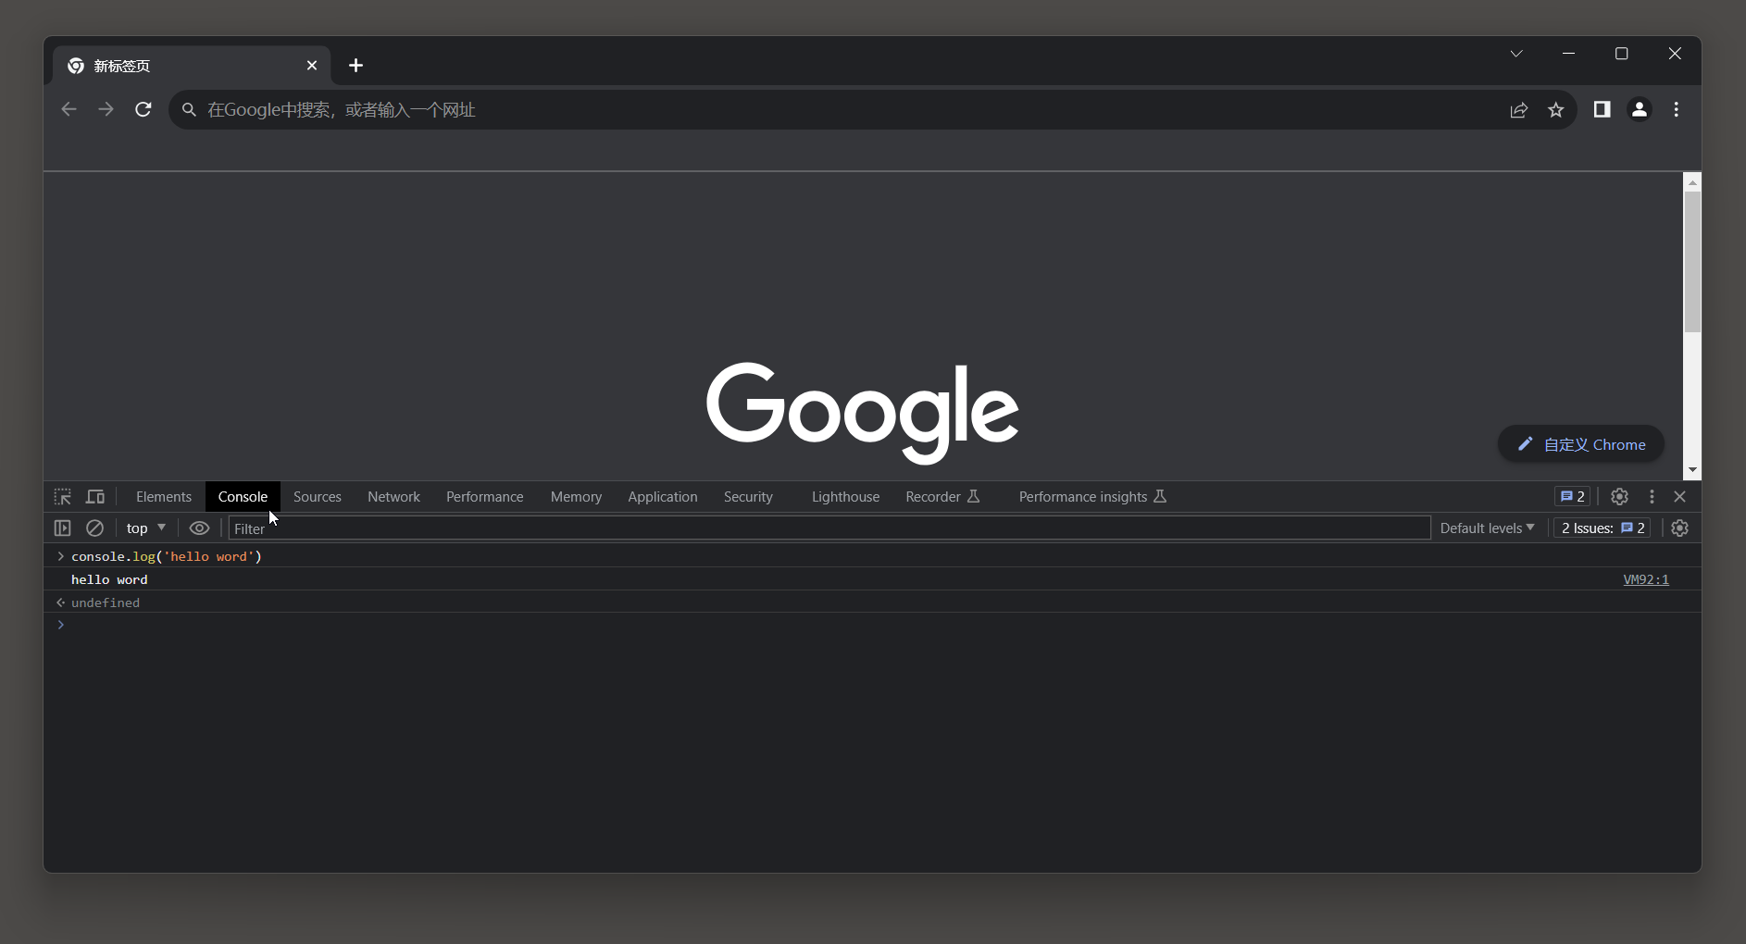Viewport: 1746px width, 944px height.
Task: Open the Memory tab
Action: (x=576, y=497)
